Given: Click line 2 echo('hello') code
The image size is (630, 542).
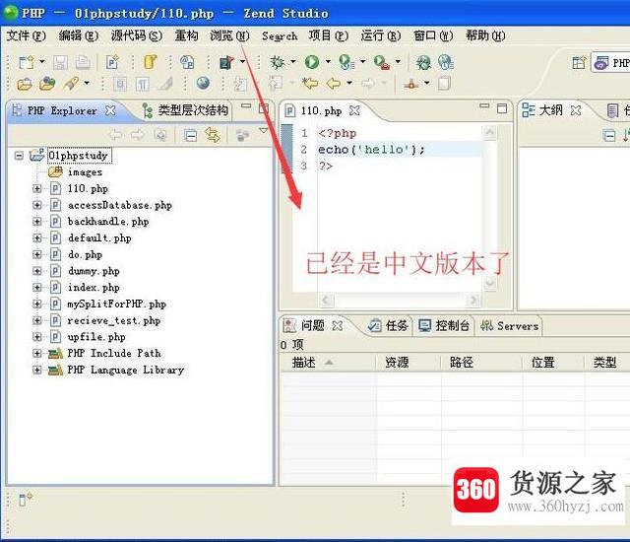Looking at the screenshot, I should pyautogui.click(x=371, y=150).
